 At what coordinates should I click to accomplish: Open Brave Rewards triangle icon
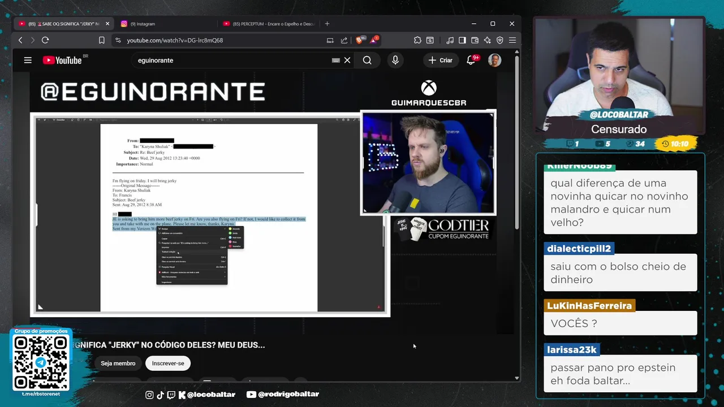[x=374, y=40]
